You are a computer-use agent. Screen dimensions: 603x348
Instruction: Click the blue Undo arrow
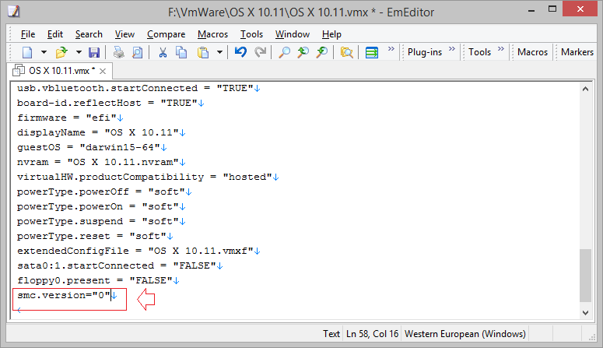click(240, 52)
